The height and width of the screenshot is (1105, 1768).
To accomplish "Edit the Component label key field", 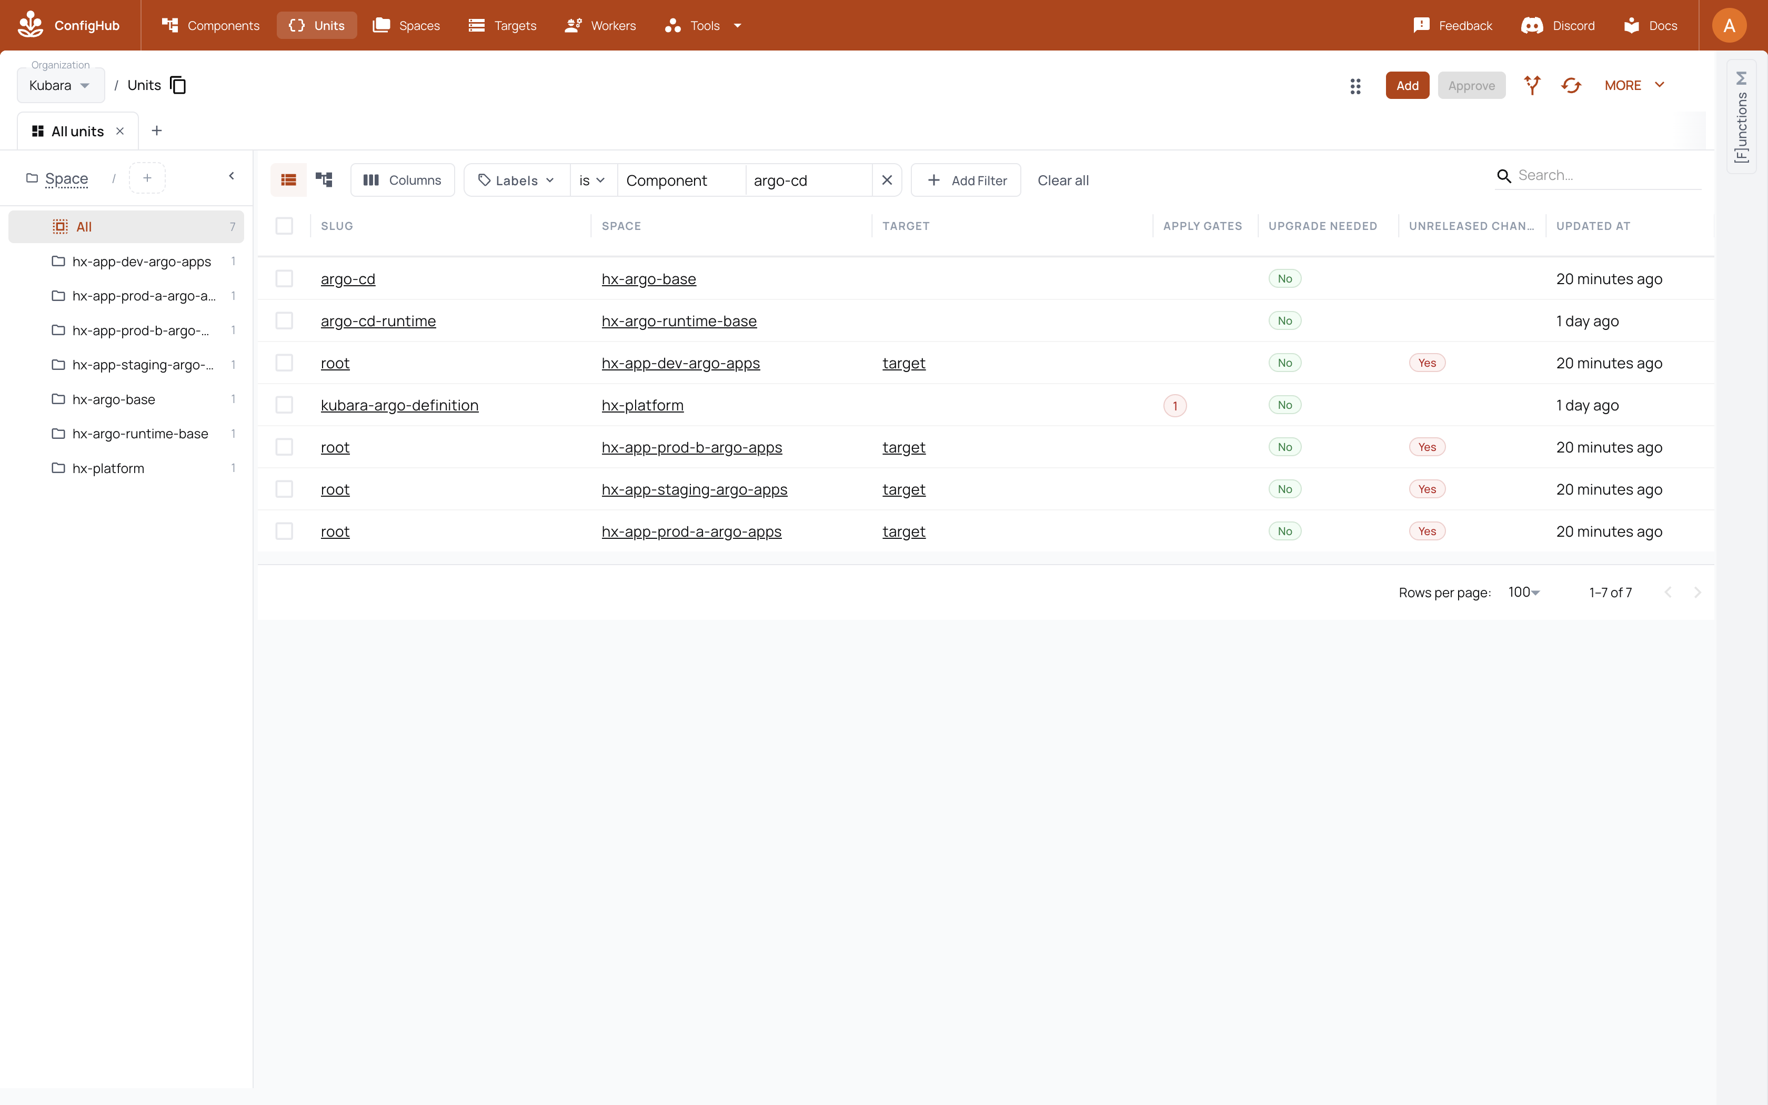I will 681,180.
